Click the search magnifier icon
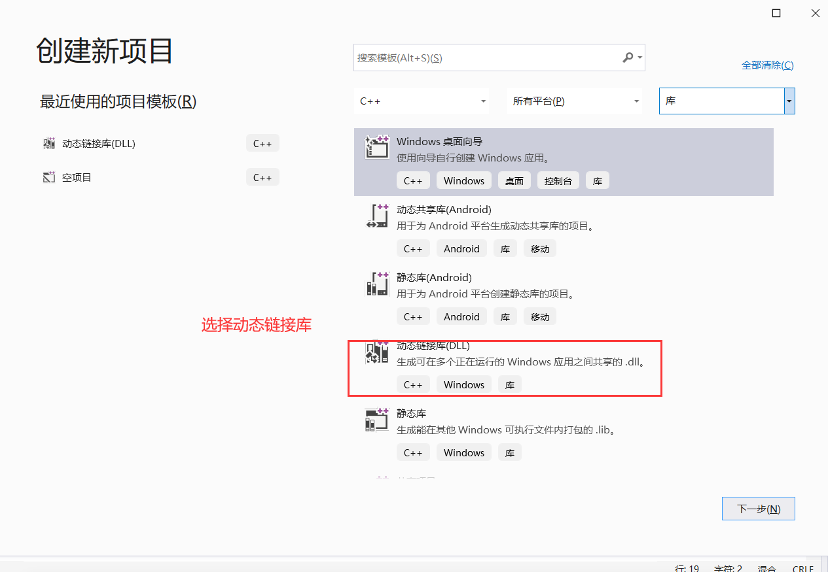 (627, 58)
